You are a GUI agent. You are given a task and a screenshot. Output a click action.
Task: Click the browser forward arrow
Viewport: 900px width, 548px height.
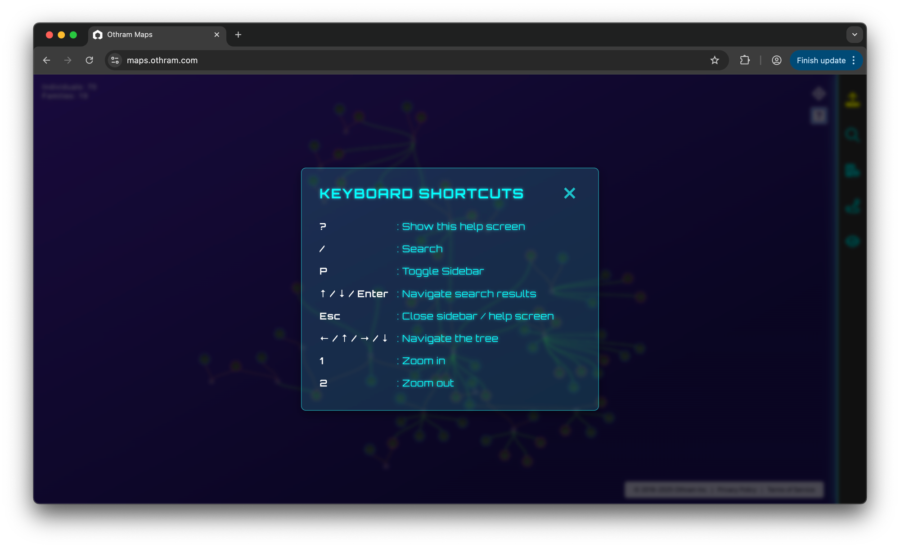(68, 60)
